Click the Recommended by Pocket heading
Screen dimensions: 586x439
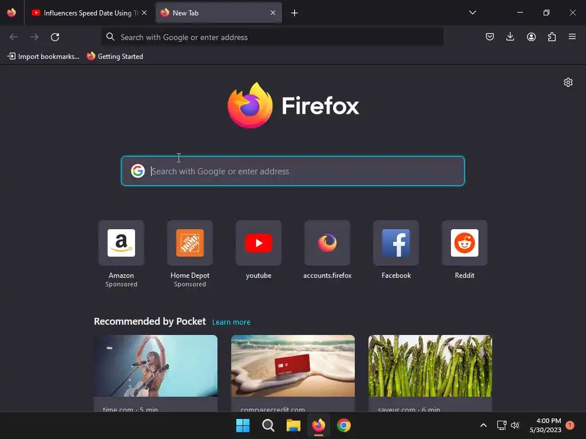coord(149,321)
